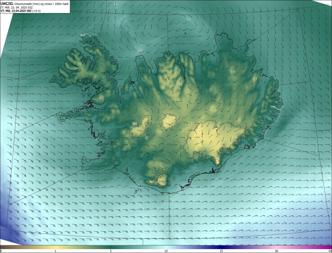This screenshot has width=332, height=253.
Task: Click the 7.6 value label on the map
Action: [115, 4]
